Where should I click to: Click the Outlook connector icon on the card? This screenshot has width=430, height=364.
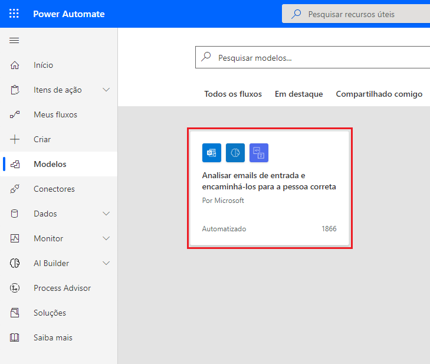pos(212,153)
